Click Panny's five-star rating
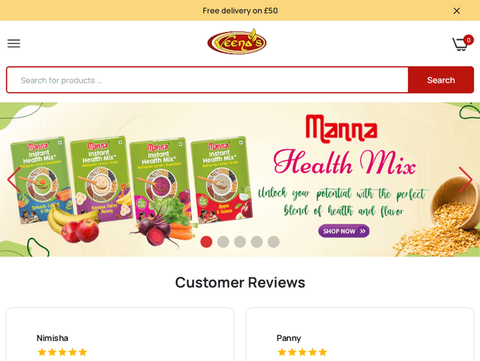Screen dimensions: 480x361 tap(302, 352)
